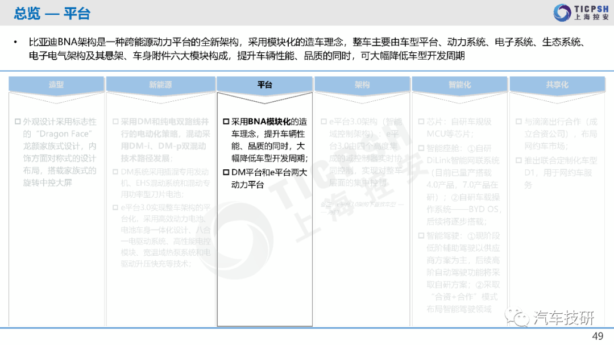This screenshot has height=345, width=614.
Task: Click the square bullet before 采用DM和纯电双路线并
Action: pos(115,122)
